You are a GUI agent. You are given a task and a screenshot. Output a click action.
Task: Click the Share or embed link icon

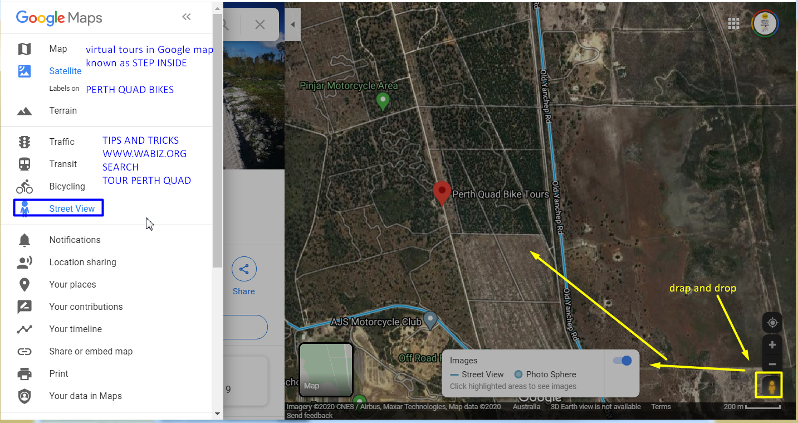(25, 352)
